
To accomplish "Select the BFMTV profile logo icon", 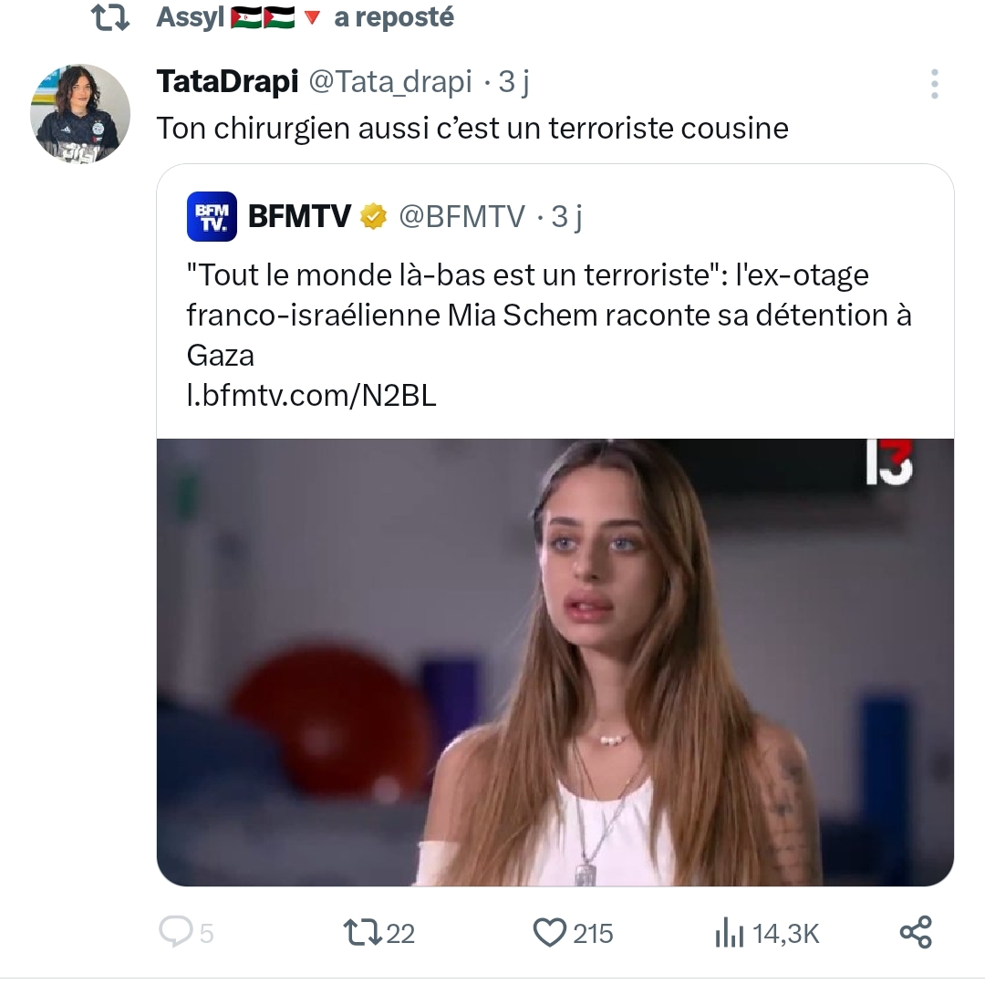I will [x=211, y=214].
